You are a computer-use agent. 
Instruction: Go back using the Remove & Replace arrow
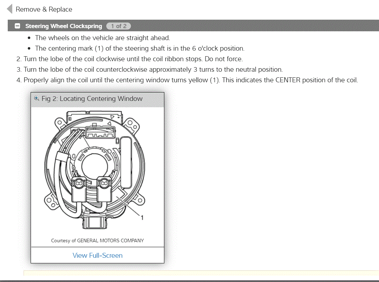pos(10,9)
